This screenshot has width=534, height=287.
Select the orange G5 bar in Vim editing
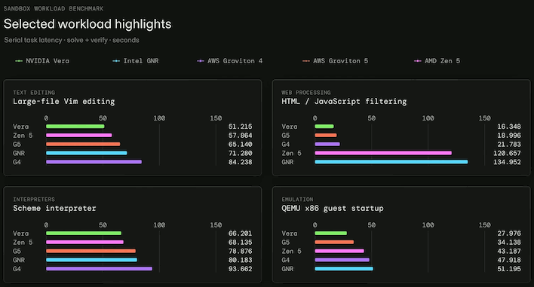point(83,144)
